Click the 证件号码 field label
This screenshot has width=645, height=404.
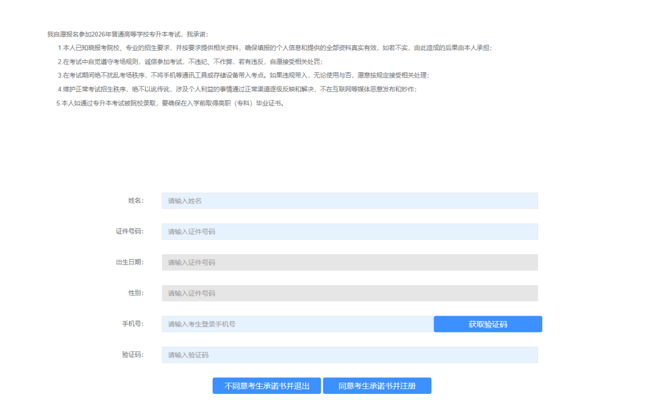pos(130,232)
